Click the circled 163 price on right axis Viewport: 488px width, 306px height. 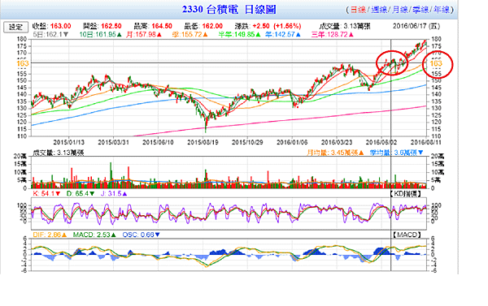(436, 63)
